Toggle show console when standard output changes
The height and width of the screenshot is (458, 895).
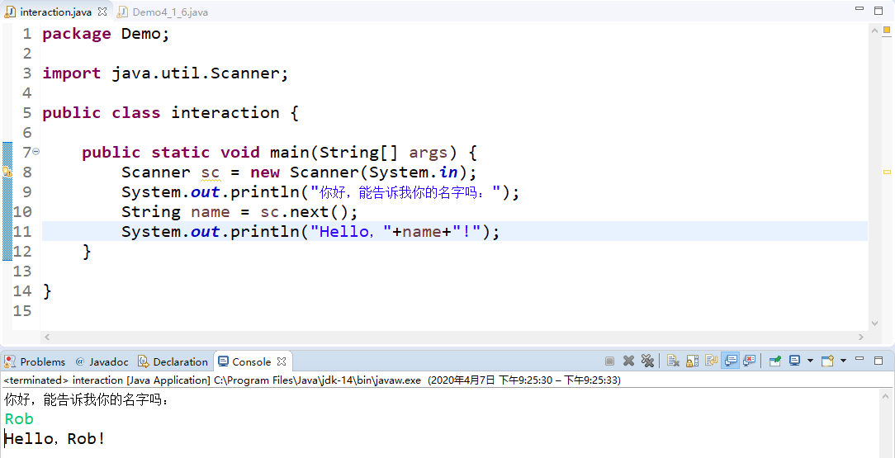(731, 361)
